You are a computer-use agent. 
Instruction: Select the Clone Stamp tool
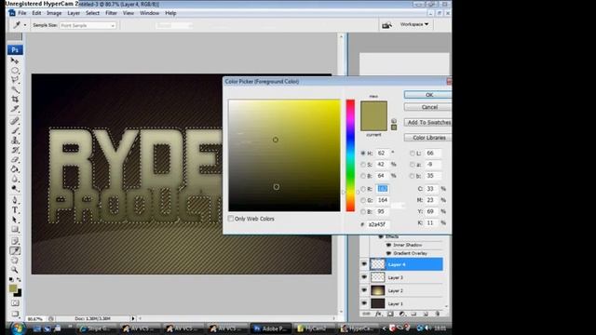point(15,141)
